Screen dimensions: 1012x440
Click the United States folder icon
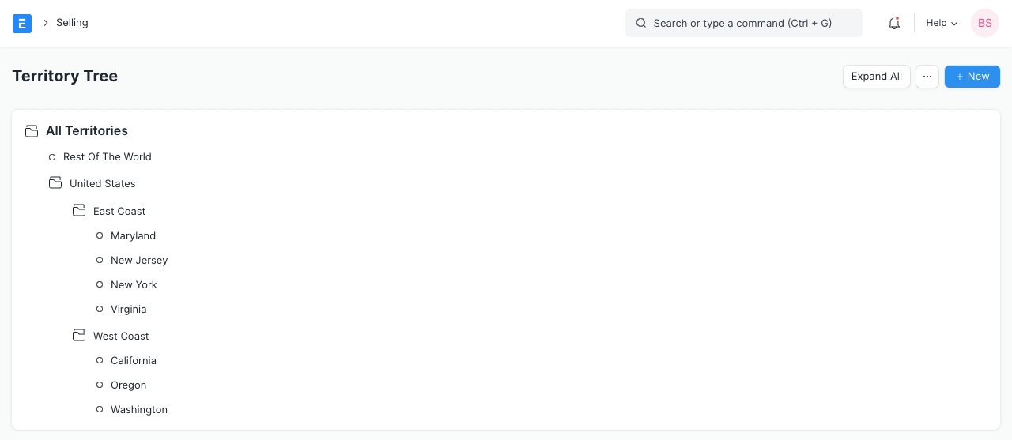click(55, 183)
